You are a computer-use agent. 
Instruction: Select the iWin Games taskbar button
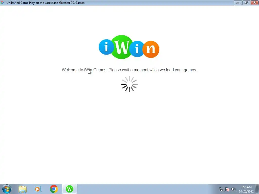[70, 189]
